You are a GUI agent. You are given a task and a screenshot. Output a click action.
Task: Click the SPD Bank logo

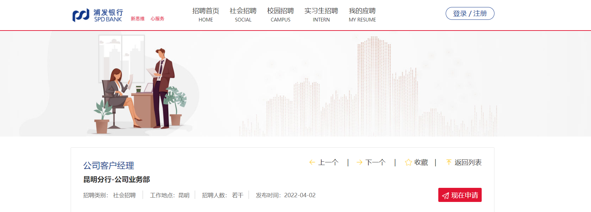tap(98, 15)
